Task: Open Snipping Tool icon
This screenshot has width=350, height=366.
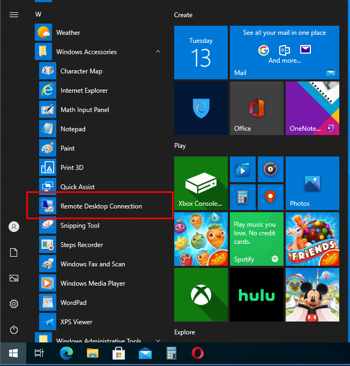Action: pos(48,225)
